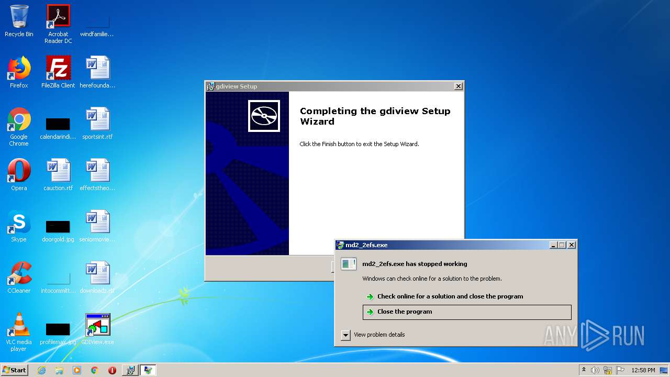This screenshot has height=377, width=670.
Task: Open FileZilla Client shortcut
Action: pyautogui.click(x=58, y=72)
